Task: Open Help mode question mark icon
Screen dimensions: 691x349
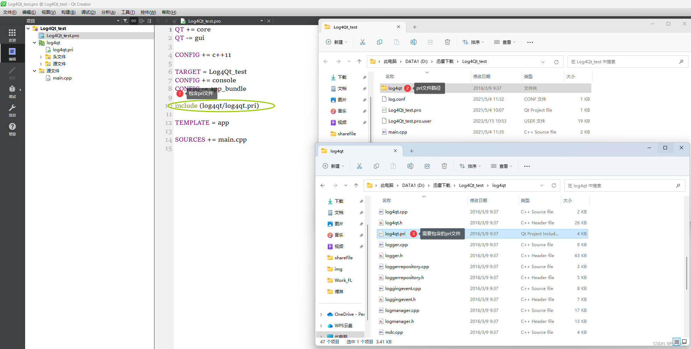Action: point(12,129)
